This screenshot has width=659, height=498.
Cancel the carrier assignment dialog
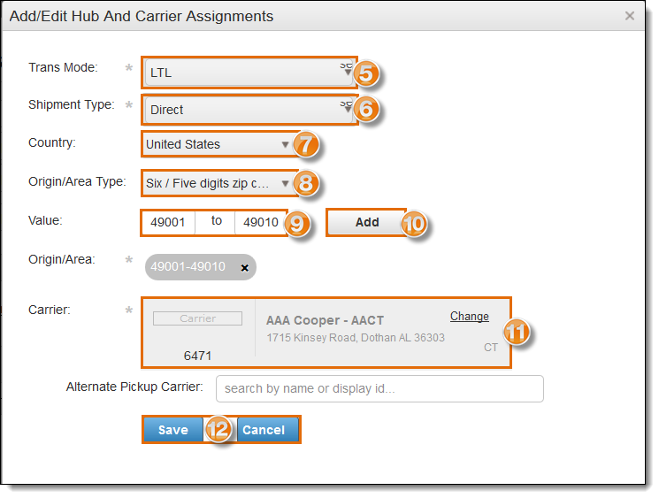coord(264,430)
